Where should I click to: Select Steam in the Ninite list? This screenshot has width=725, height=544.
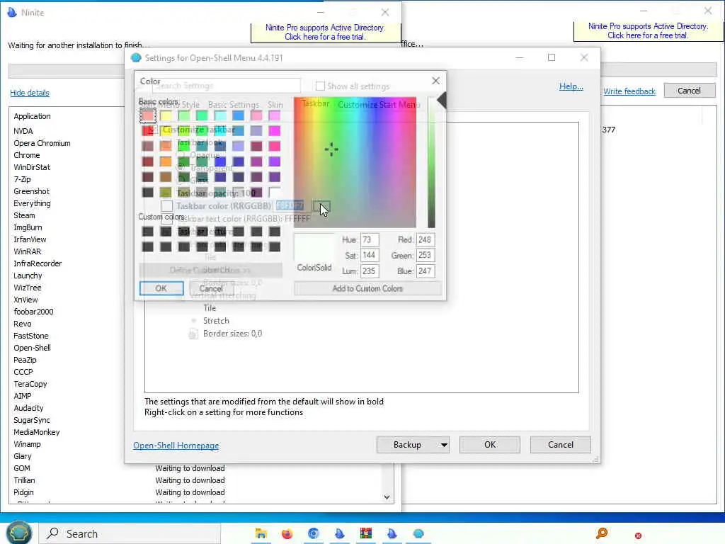click(24, 215)
